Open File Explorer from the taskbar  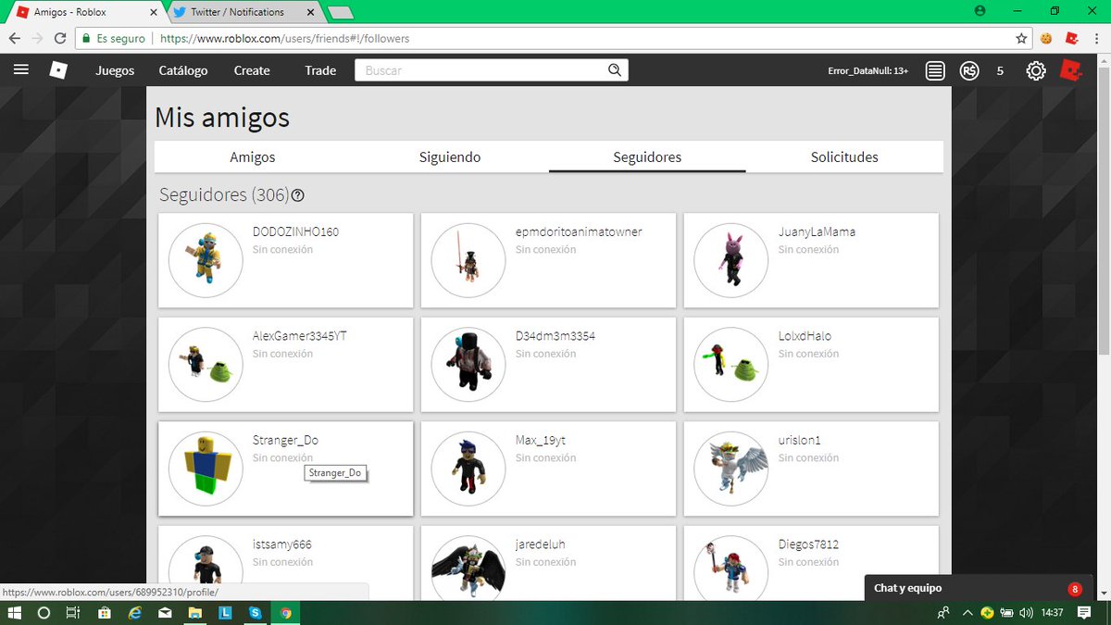tap(195, 613)
